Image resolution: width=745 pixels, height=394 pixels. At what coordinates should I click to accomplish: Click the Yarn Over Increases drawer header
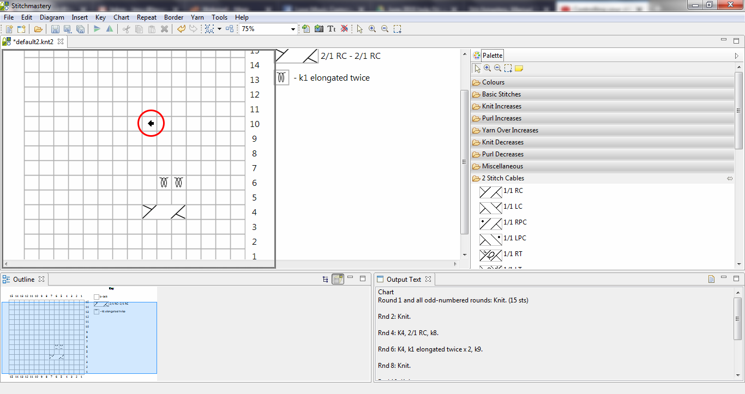(x=510, y=130)
